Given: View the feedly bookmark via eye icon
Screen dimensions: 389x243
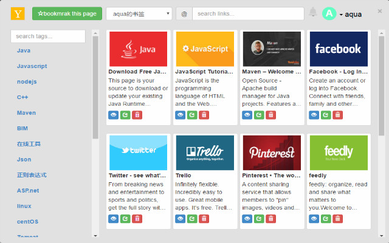Looking at the screenshot, I should tap(314, 219).
